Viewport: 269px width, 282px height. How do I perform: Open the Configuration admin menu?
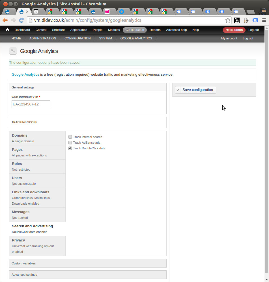tap(135, 30)
